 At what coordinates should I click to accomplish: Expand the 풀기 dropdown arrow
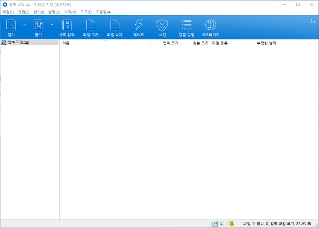(52, 25)
